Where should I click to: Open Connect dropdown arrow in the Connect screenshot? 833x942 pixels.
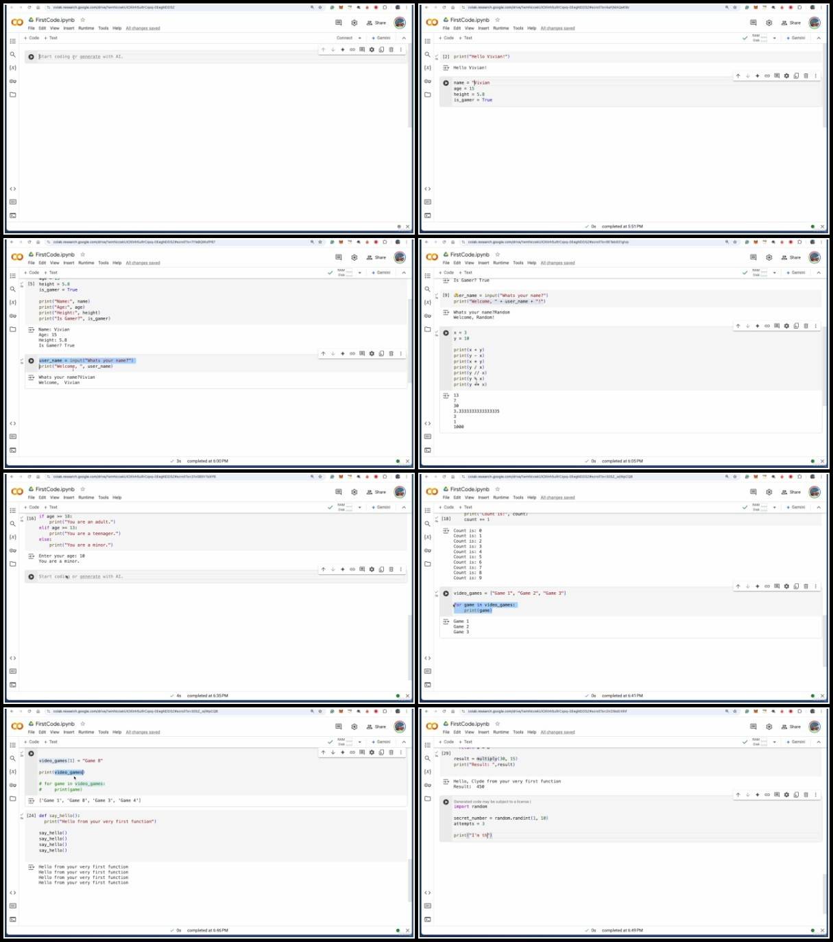(x=360, y=38)
